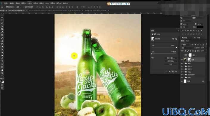Screen dimensions: 210x116
Task: Open the 文件 menu
Action: 6,3
